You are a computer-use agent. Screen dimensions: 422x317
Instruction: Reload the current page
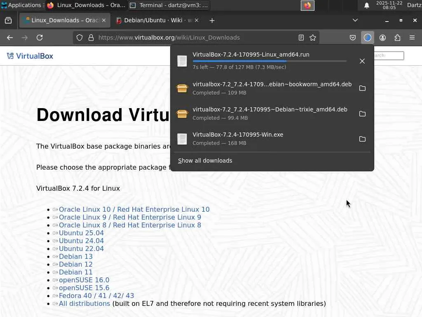(40, 38)
